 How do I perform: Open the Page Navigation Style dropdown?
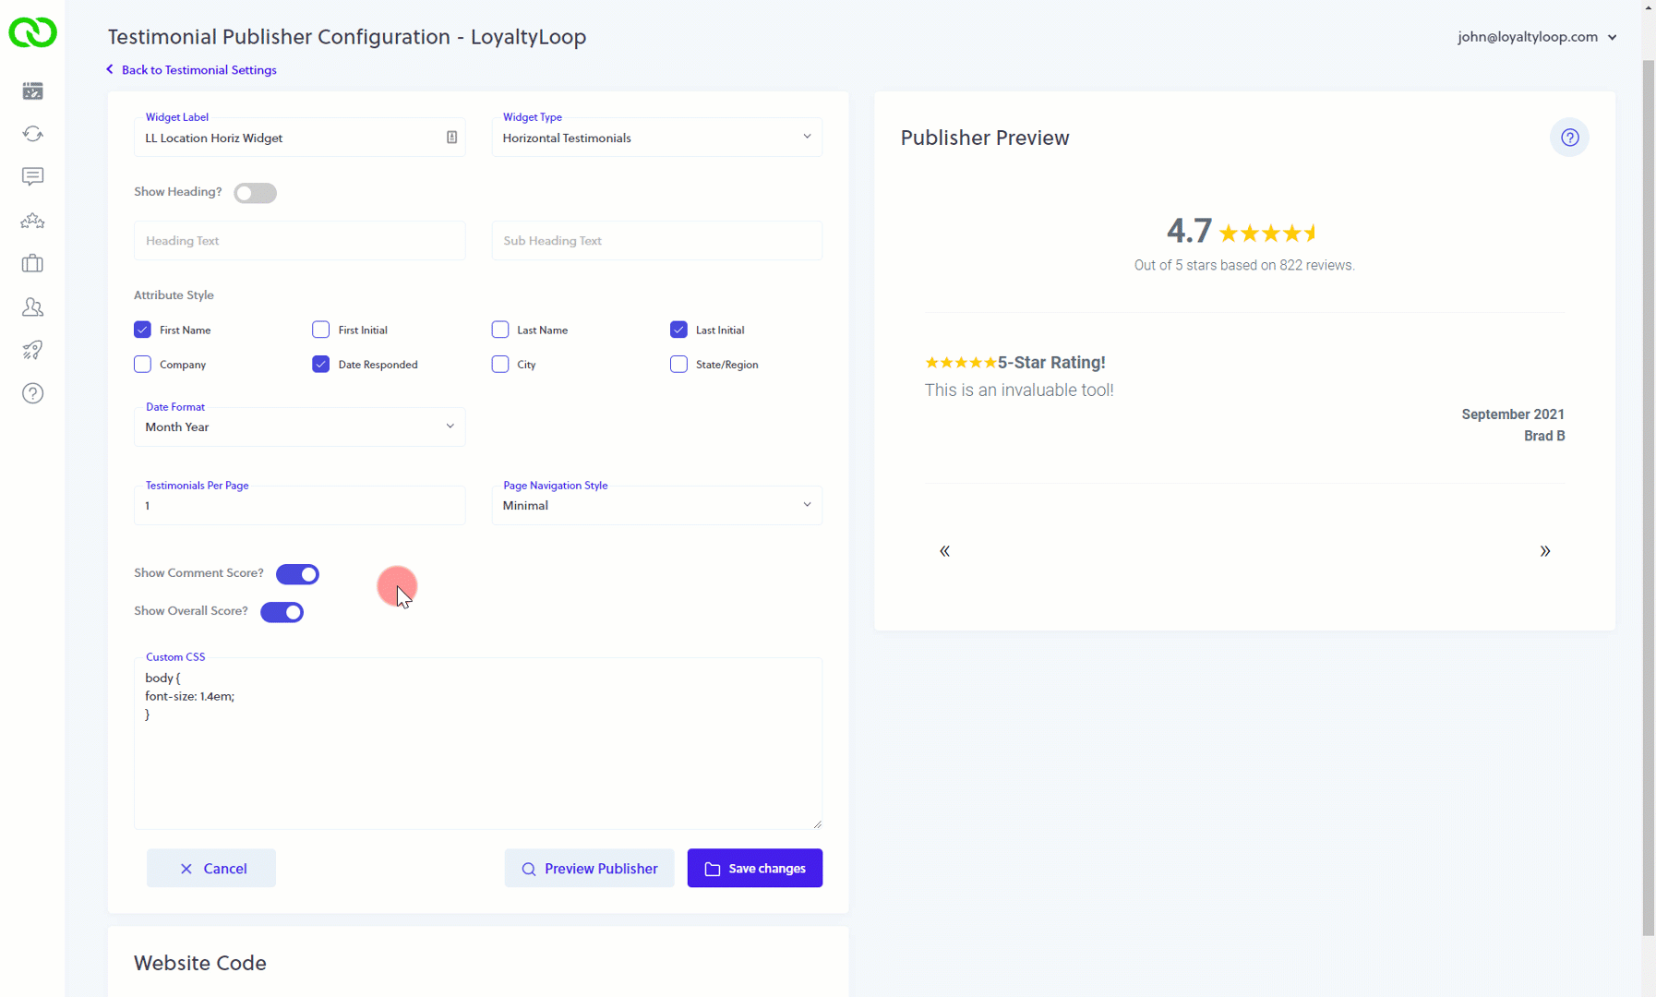tap(656, 505)
